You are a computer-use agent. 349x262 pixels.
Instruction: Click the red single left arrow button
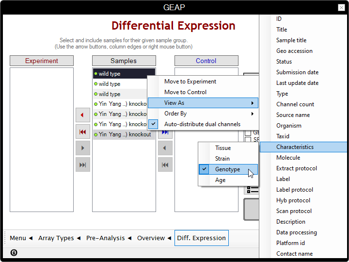[82, 115]
